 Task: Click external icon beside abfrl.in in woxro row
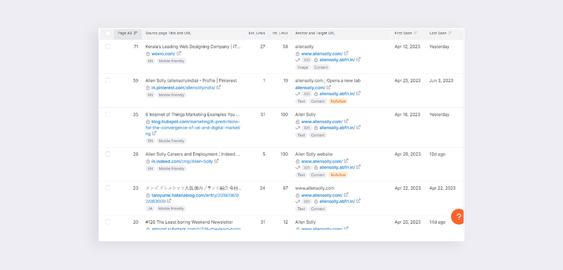pos(358,60)
